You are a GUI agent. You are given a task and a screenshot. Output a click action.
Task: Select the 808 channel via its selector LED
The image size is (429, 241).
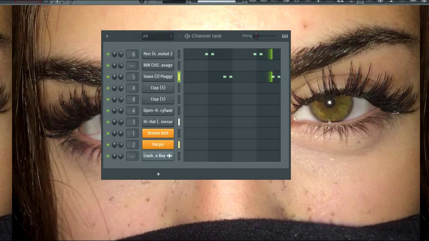(x=179, y=65)
